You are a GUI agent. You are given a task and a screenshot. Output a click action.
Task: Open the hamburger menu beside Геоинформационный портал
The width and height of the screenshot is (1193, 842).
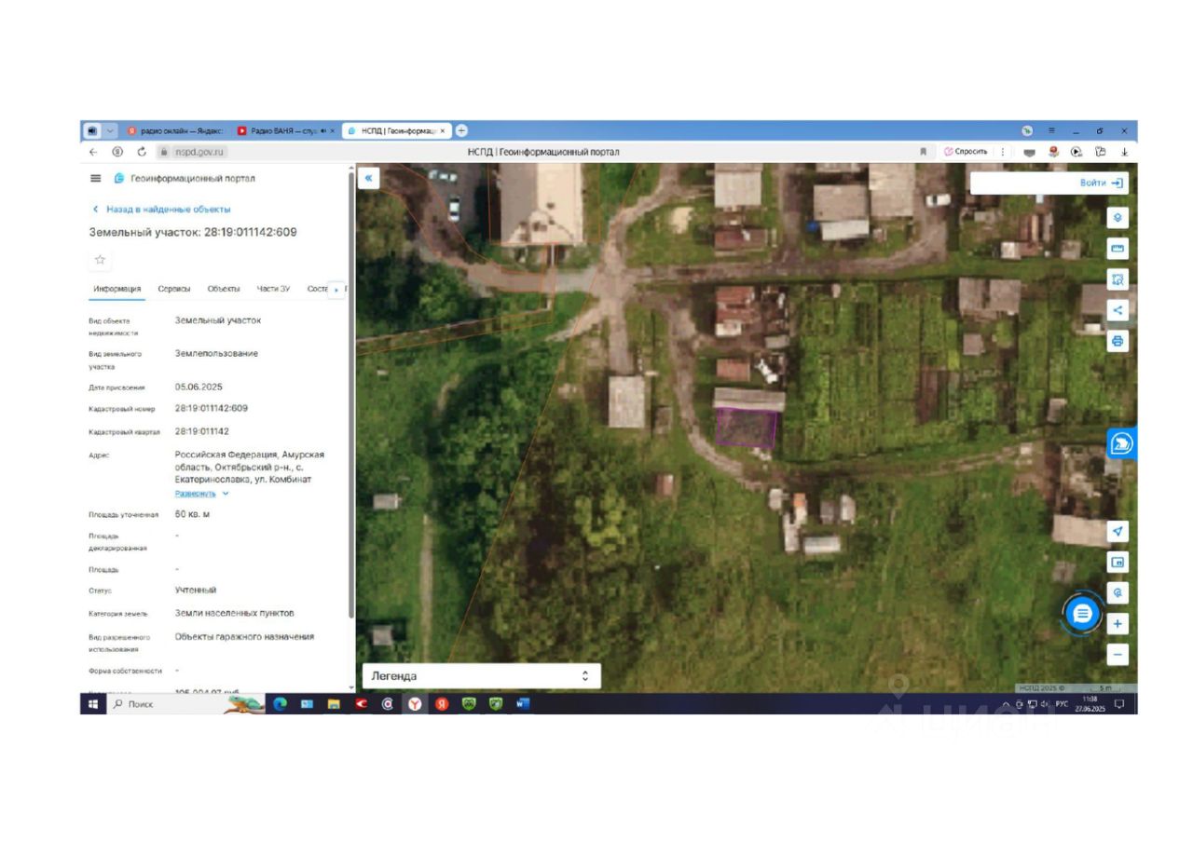pyautogui.click(x=95, y=178)
